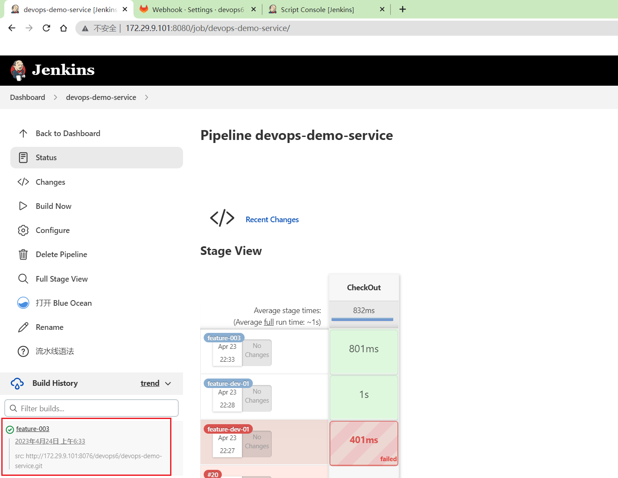Click the Blue Ocean circle icon

click(x=23, y=303)
